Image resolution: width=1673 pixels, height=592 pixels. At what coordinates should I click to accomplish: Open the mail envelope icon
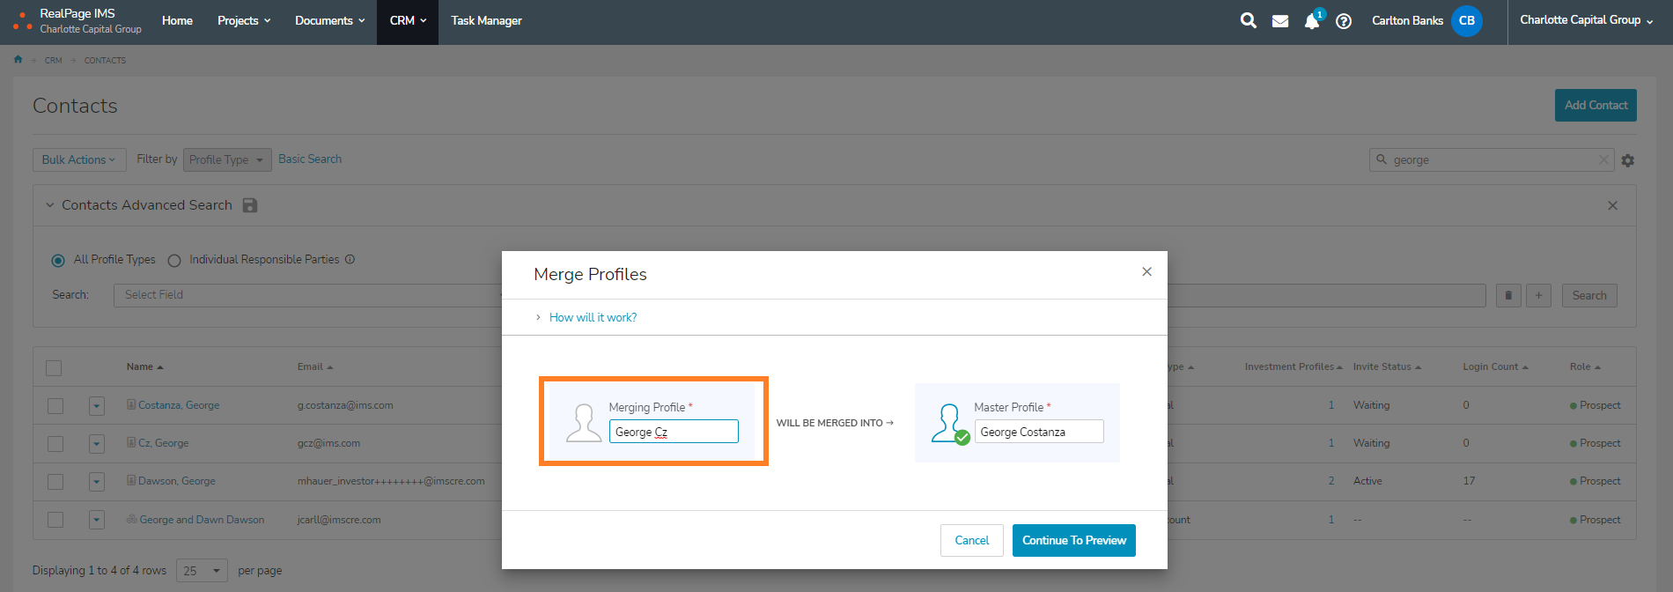(x=1280, y=21)
